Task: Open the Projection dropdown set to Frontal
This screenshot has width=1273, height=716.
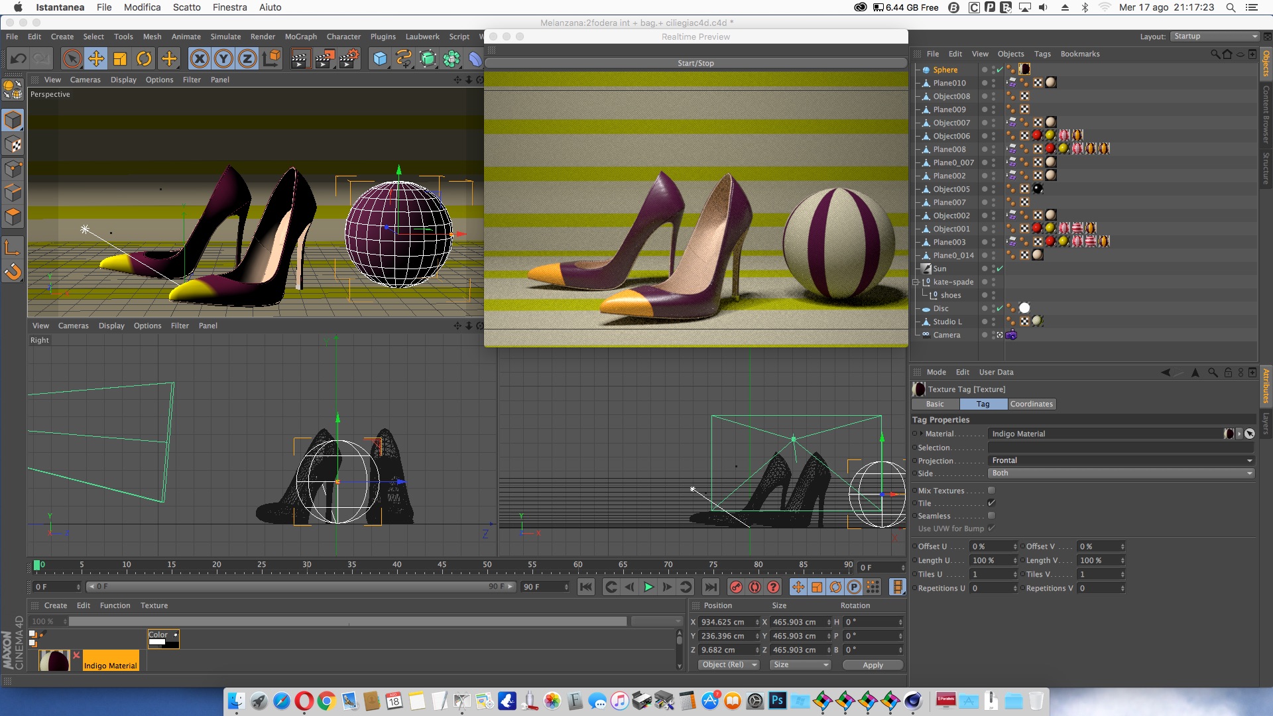Action: (1121, 461)
